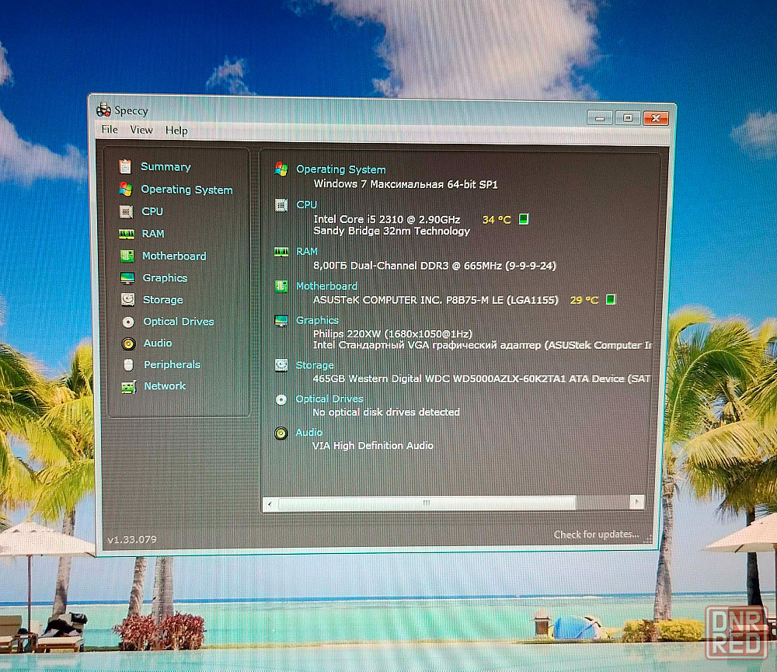The image size is (777, 672).
Task: Open the View menu
Action: pyautogui.click(x=141, y=130)
